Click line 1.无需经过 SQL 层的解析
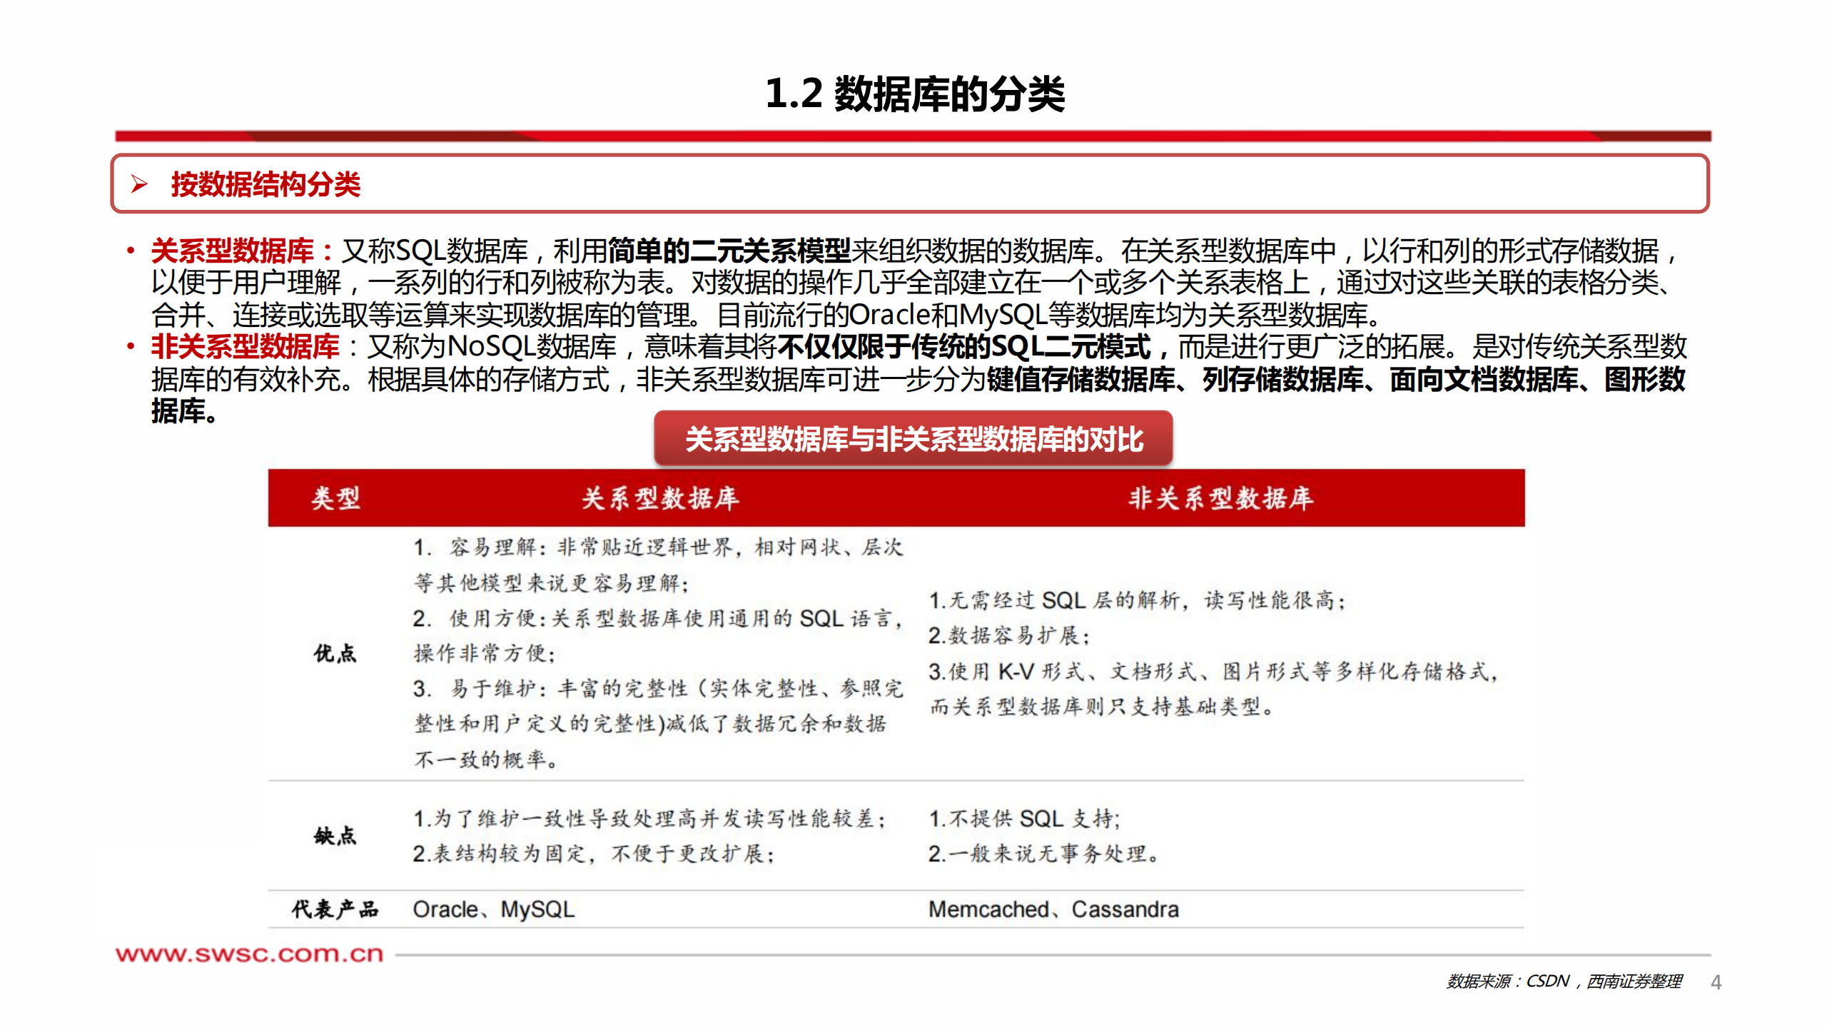 (x=1137, y=600)
